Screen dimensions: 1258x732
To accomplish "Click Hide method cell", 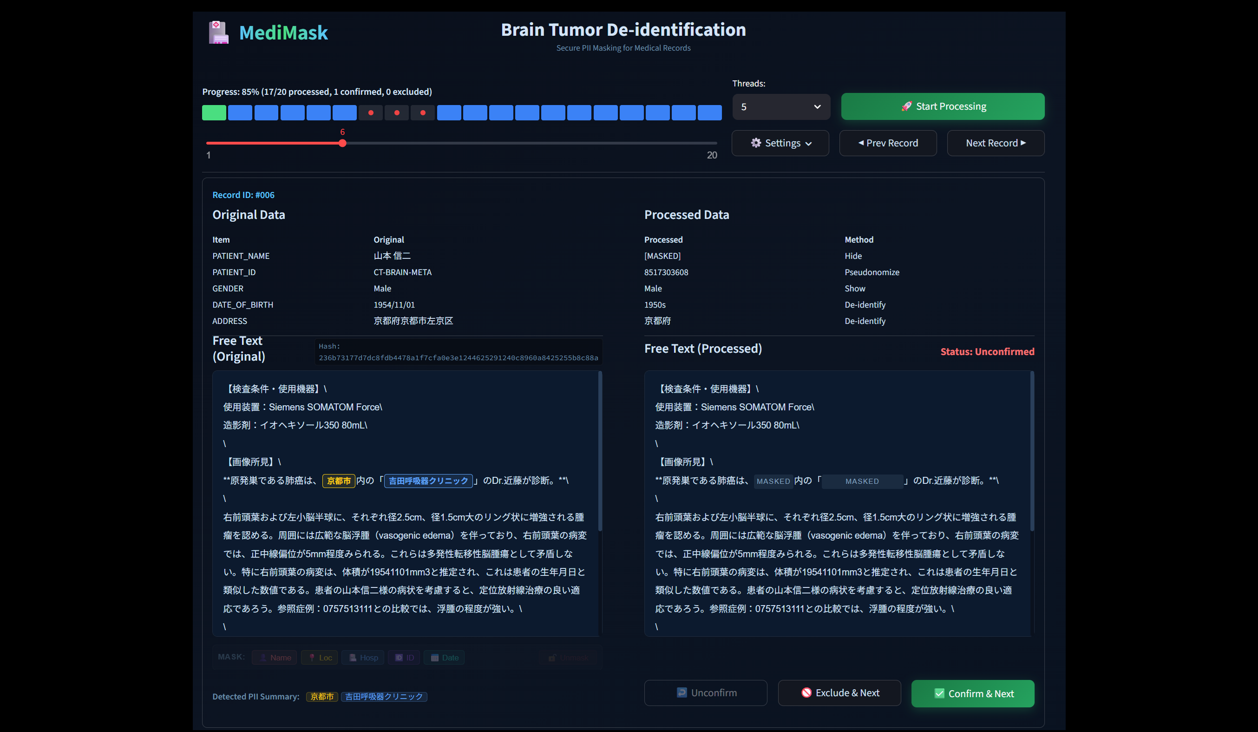I will tap(853, 256).
